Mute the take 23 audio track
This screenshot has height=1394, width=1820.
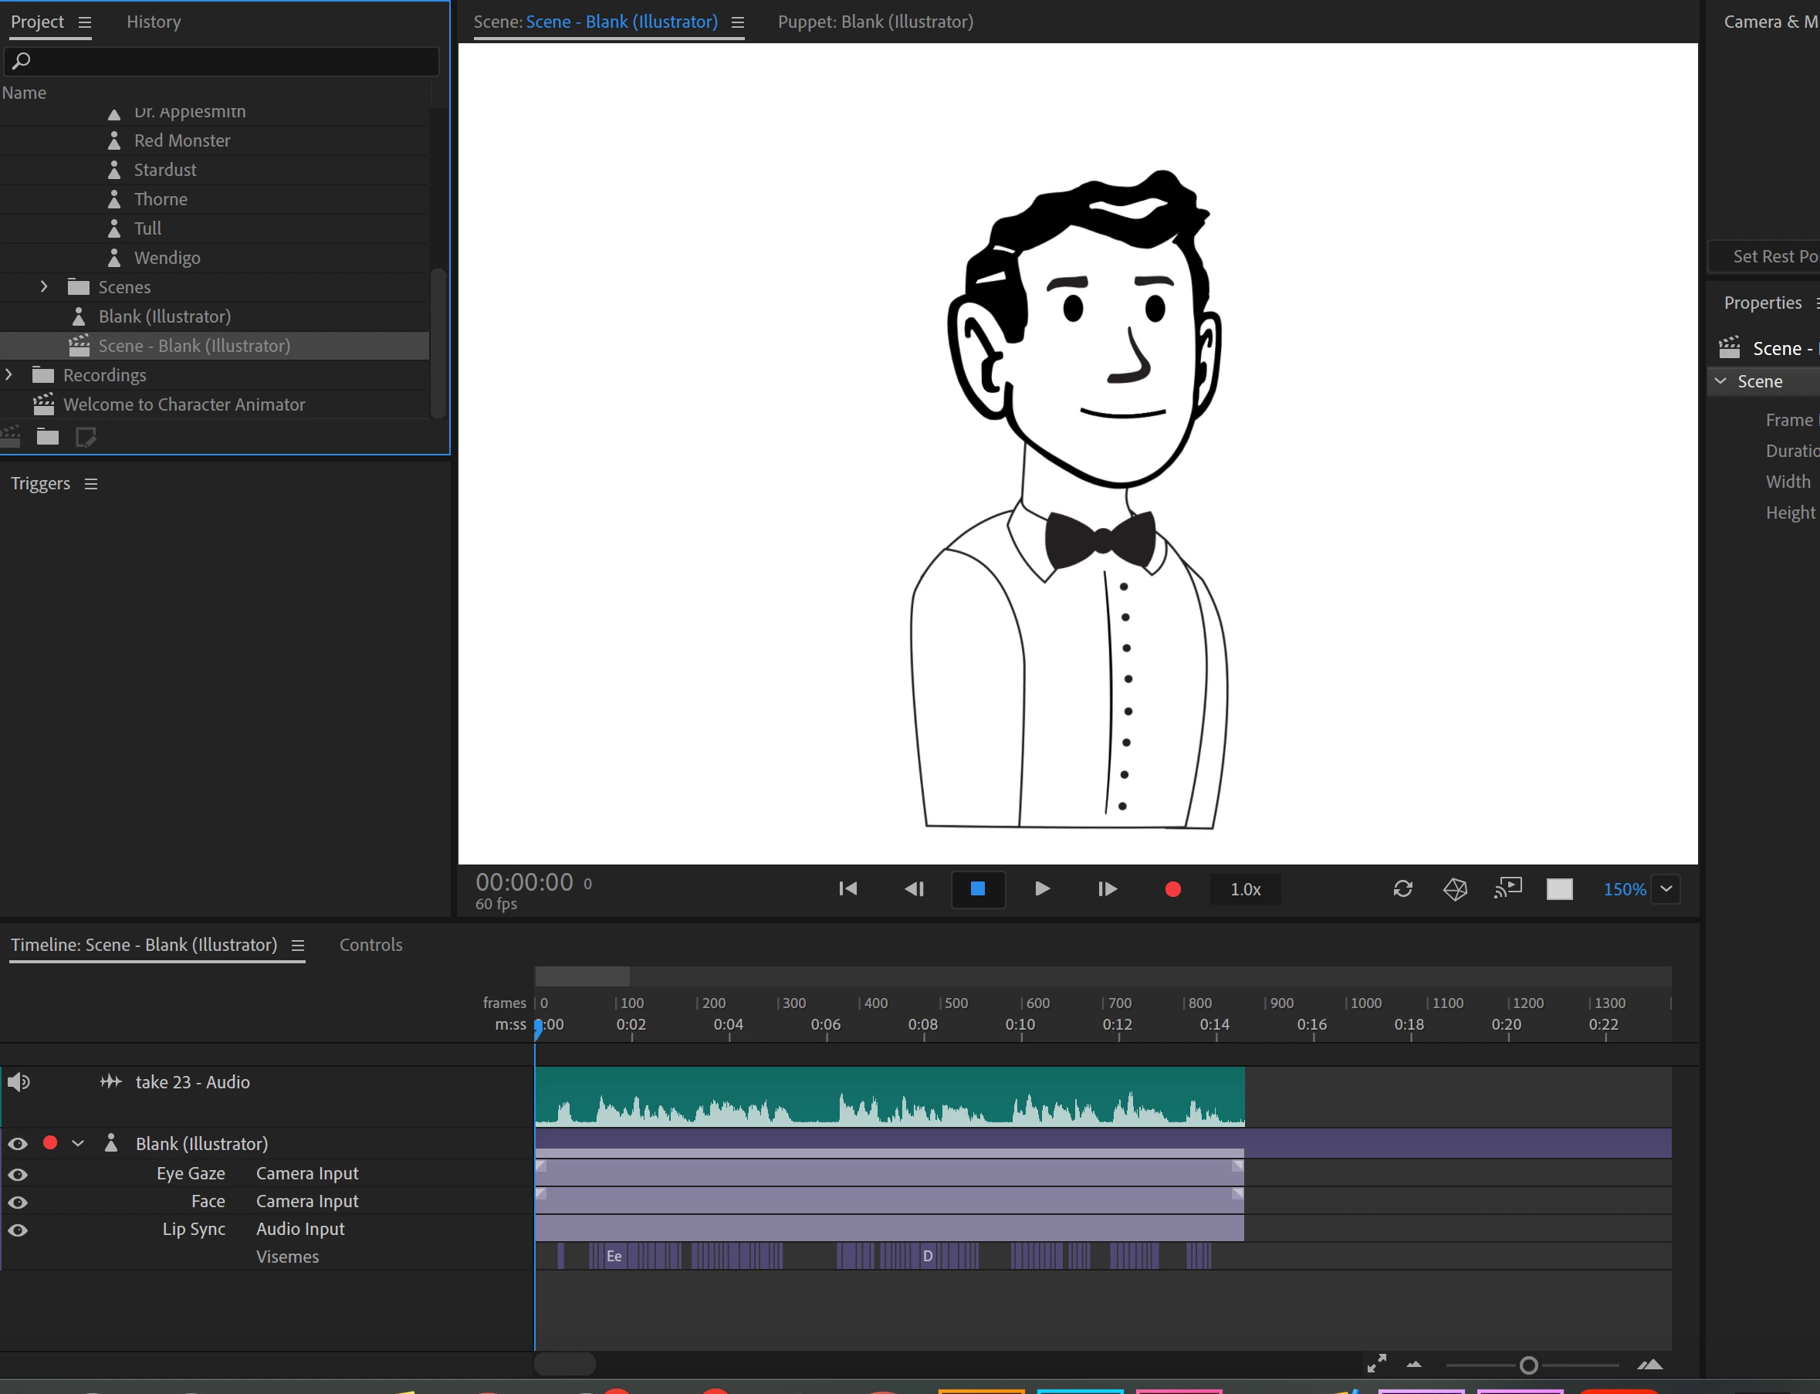click(x=19, y=1082)
